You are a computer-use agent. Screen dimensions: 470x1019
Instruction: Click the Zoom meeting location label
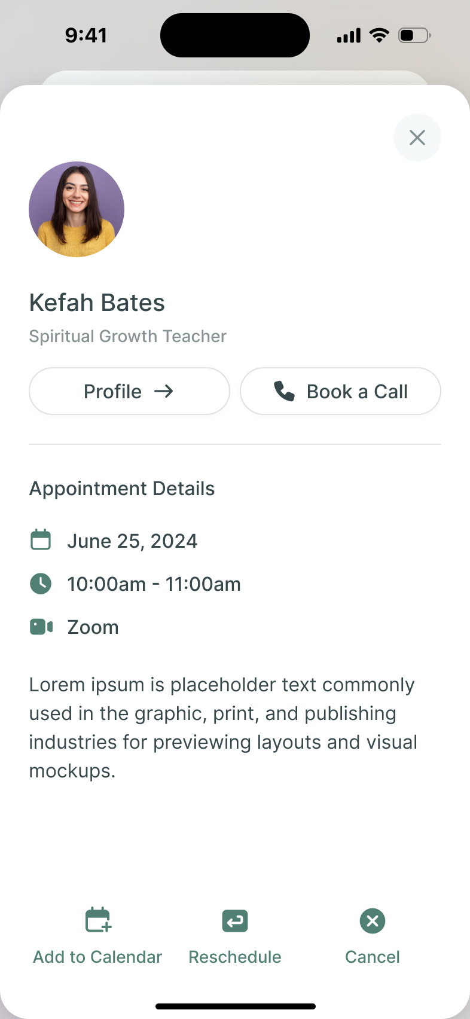(x=93, y=627)
